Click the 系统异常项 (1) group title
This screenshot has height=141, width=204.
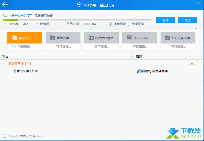[x=20, y=63]
